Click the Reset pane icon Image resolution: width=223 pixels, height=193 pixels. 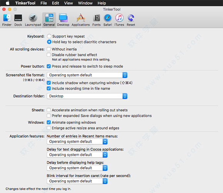point(131,20)
